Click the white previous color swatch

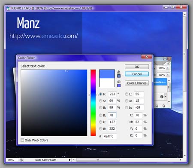pyautogui.click(x=107, y=82)
